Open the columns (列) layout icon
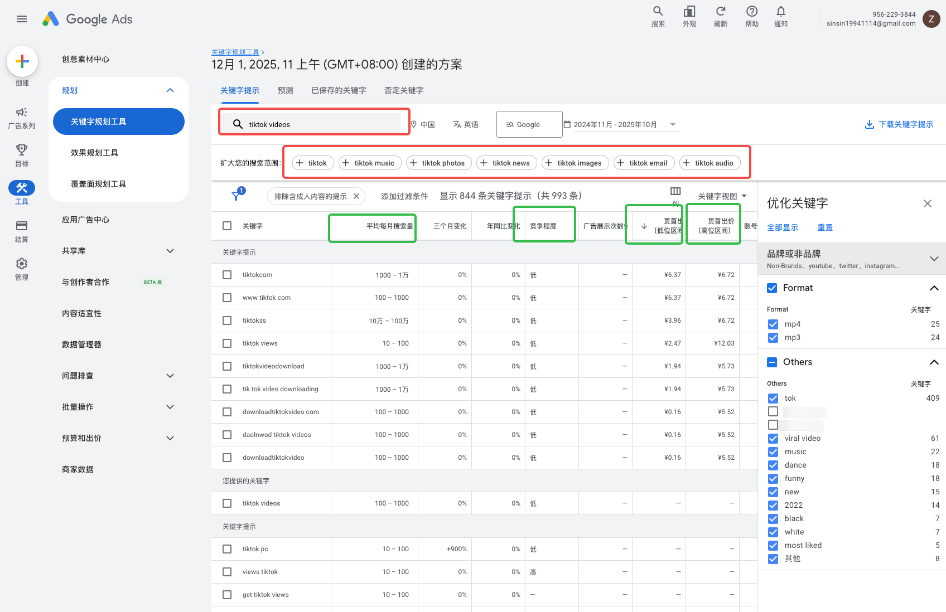 [x=675, y=191]
